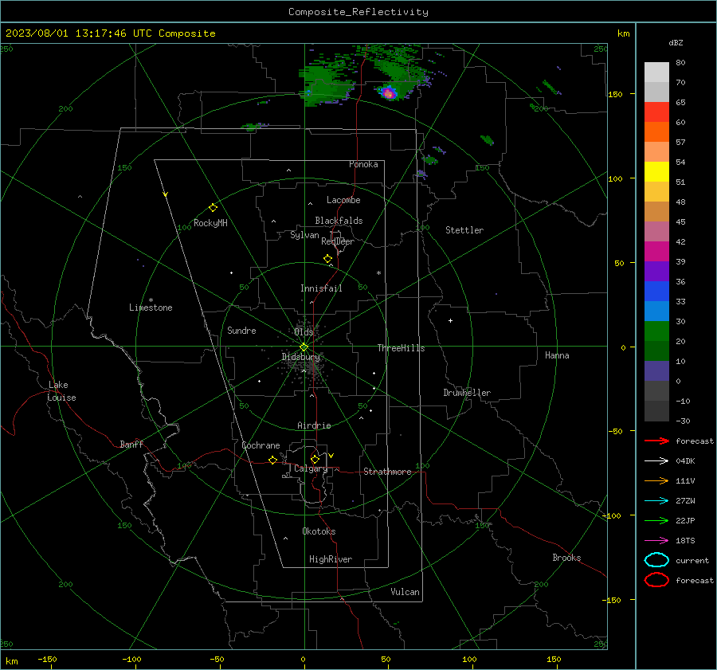This screenshot has width=717, height=670.
Task: Select the Didsbury label
Action: pos(301,357)
